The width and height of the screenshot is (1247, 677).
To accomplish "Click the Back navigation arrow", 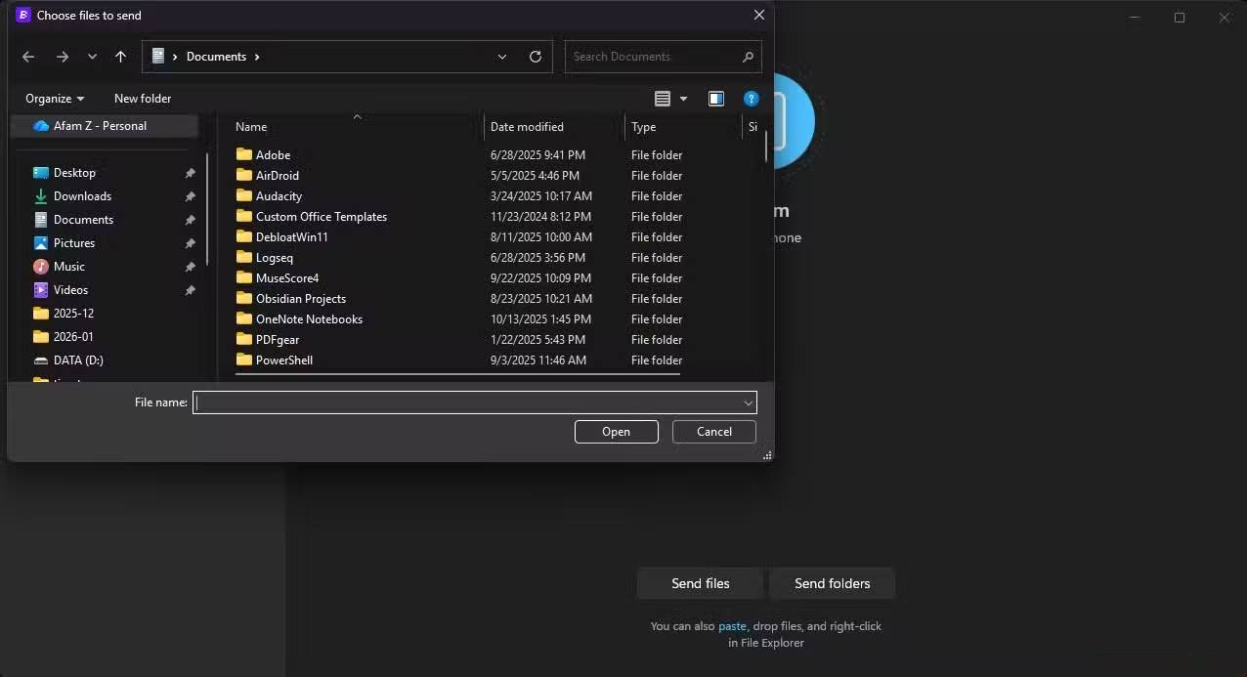I will tap(28, 57).
